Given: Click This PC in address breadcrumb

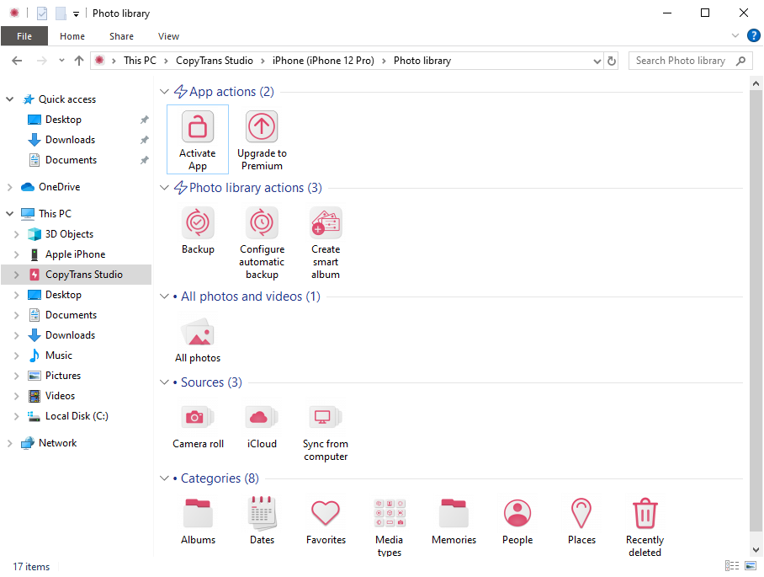Looking at the screenshot, I should [140, 61].
